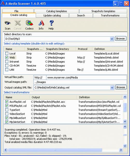Screen dimensions: 130x156
Task: Select Templates\CD-ROM.dstml definition cell
Action: click(x=109, y=66)
